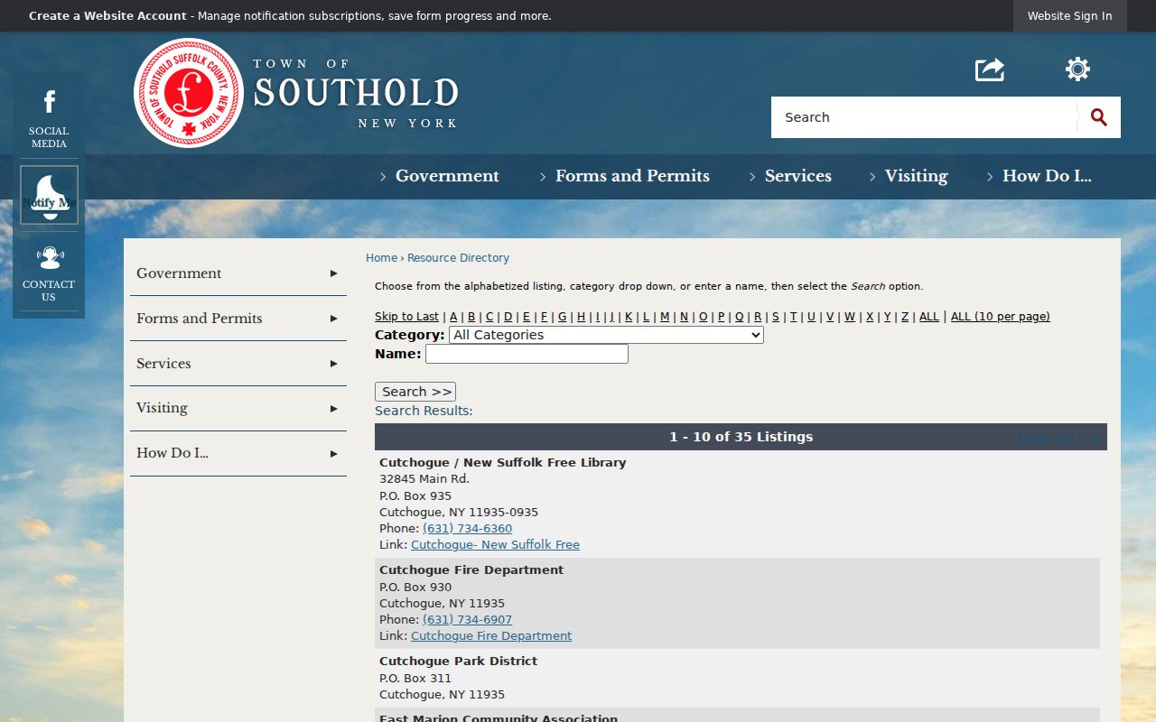Image resolution: width=1156 pixels, height=722 pixels.
Task: Open Cutchogue Fire Department link
Action: [491, 636]
